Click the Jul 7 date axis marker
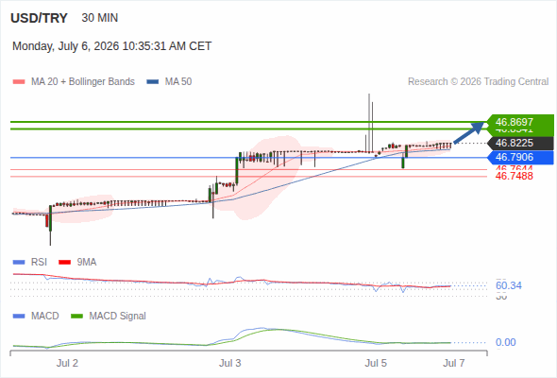The height and width of the screenshot is (378, 557). coord(454,363)
